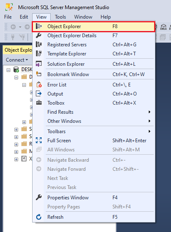Expand the Other Windows submenu
This screenshot has width=171, height=232.
(94, 121)
